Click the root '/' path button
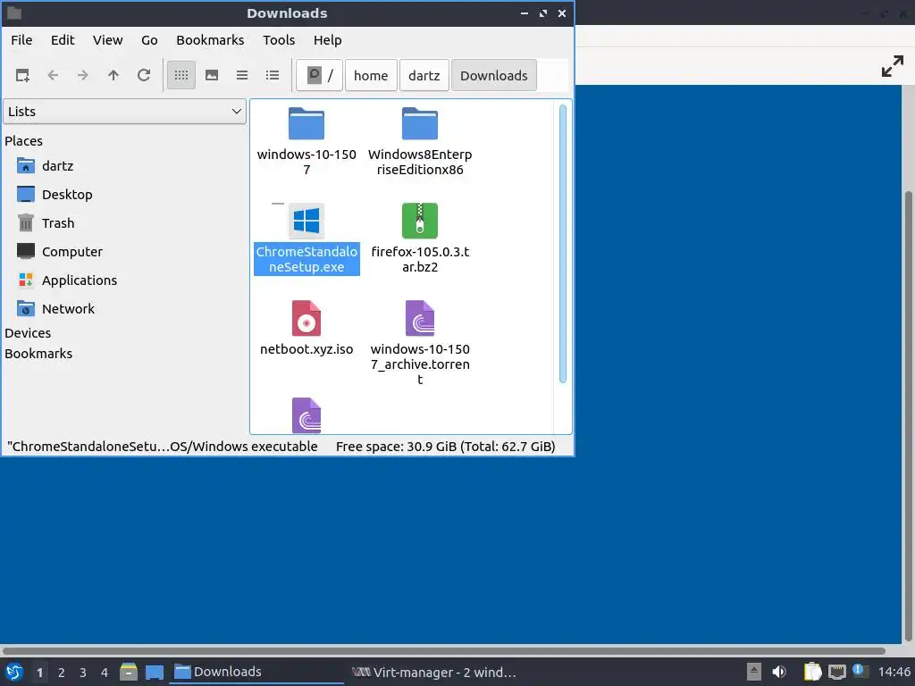Viewport: 915px width, 686px height. pyautogui.click(x=320, y=75)
